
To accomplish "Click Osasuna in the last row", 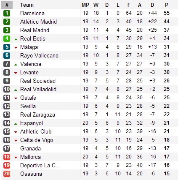I will (31, 174).
